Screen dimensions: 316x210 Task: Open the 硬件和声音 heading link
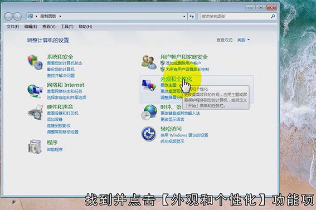[x=60, y=107]
